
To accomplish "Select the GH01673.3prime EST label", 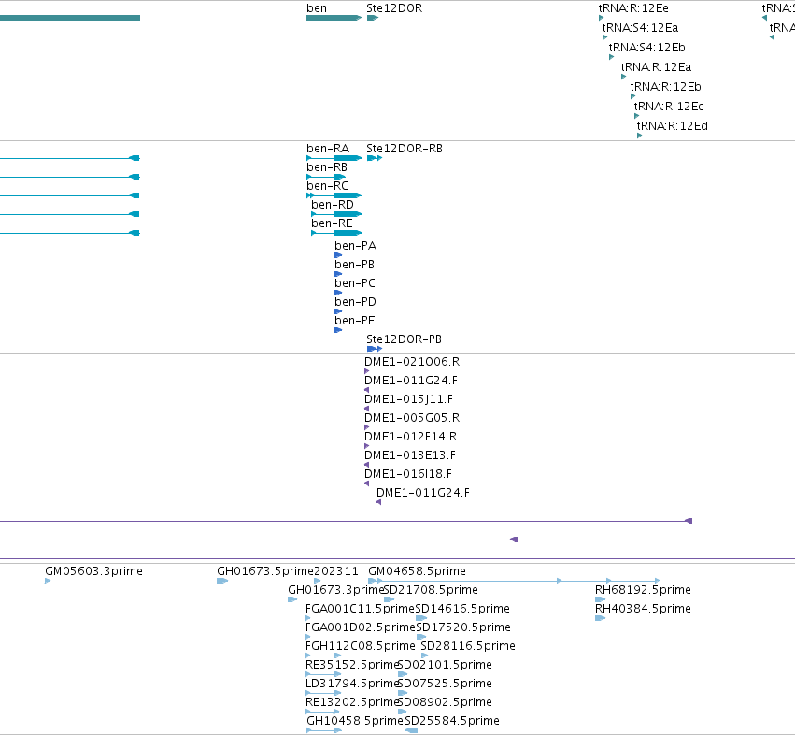I will pos(336,590).
